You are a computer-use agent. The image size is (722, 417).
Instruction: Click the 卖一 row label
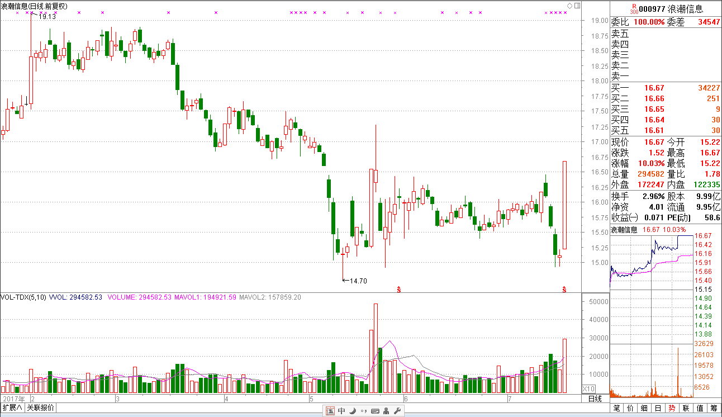[620, 76]
